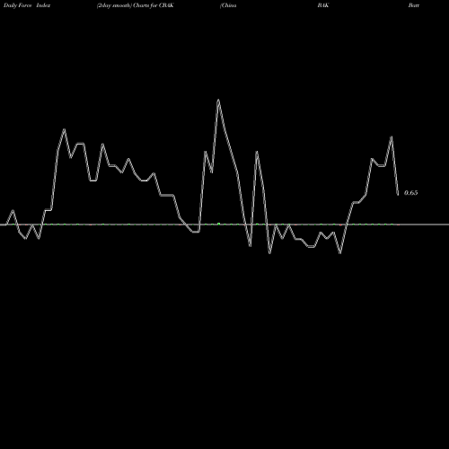The image size is (449, 449).
Task: Click the 'Batt' header text
Action: click(414, 5)
